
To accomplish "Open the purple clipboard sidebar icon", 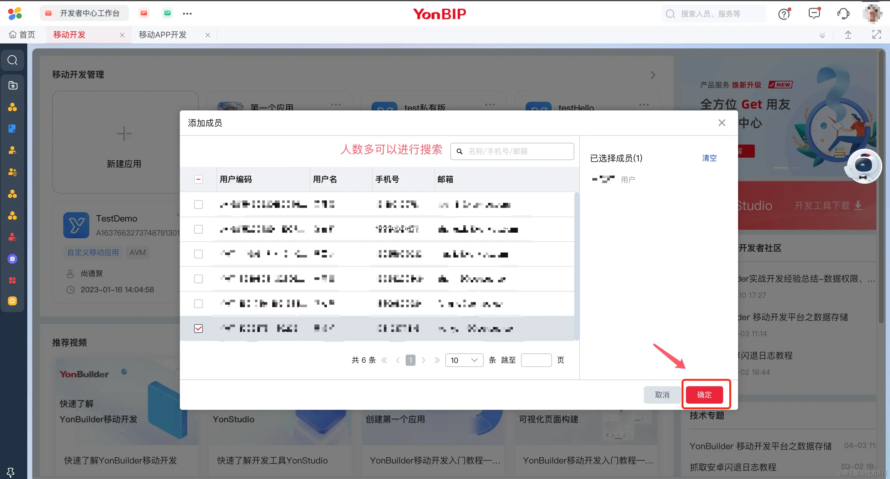I will click(x=12, y=258).
